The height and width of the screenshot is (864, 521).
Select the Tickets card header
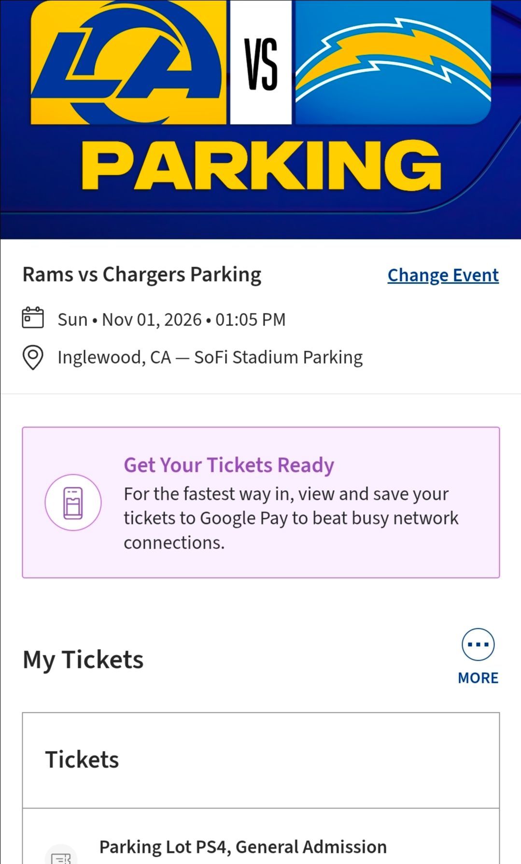point(261,760)
